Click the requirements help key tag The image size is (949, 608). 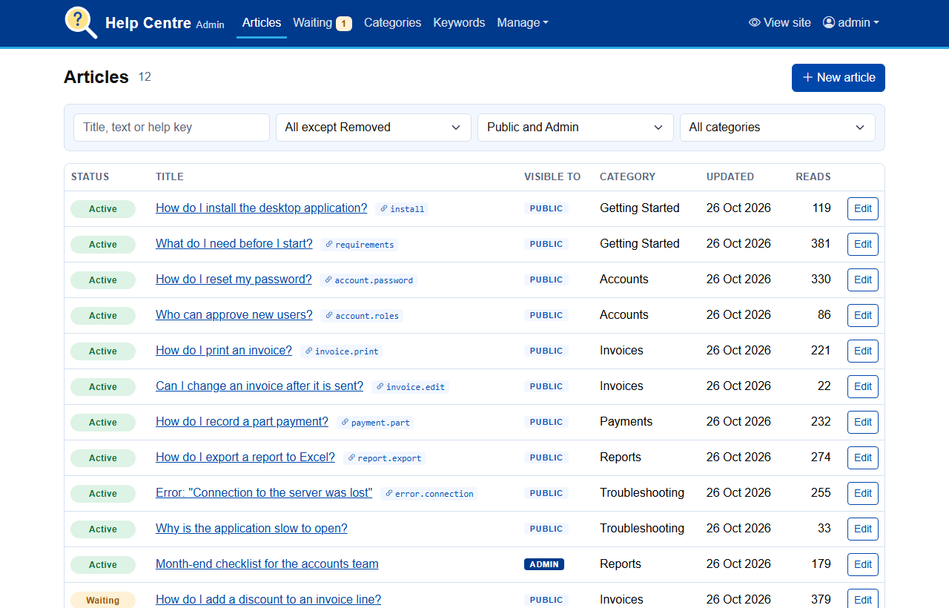click(360, 245)
